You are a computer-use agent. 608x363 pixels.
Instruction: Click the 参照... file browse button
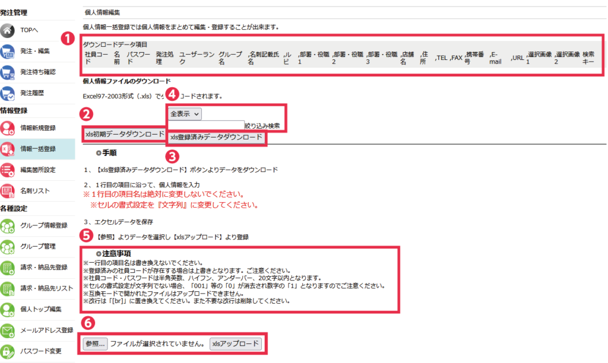tap(96, 343)
